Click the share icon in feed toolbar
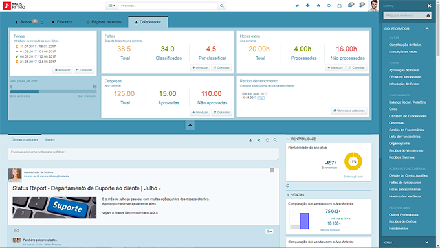 259,140
